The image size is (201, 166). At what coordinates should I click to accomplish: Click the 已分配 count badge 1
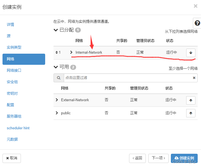78,30
